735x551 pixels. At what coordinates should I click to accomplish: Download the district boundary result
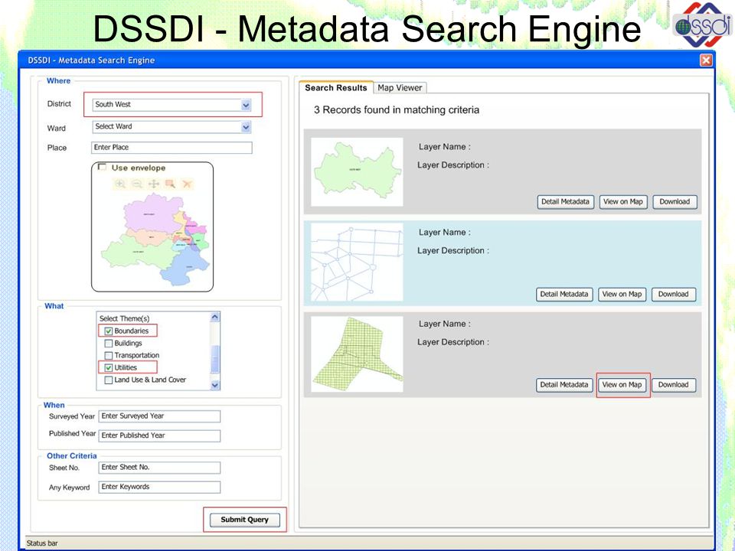tap(675, 202)
